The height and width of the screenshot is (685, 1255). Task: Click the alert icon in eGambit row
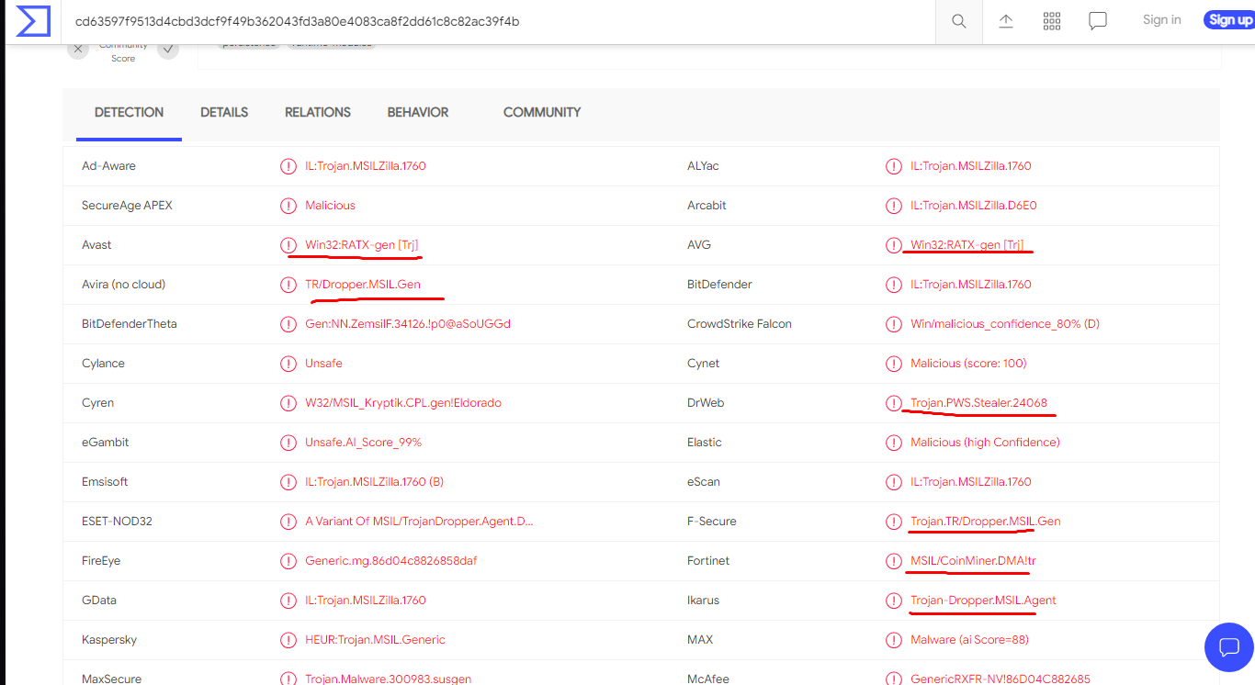pyautogui.click(x=288, y=443)
